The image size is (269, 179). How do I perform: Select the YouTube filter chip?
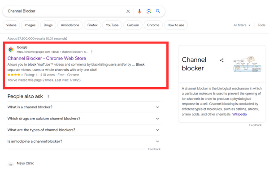pyautogui.click(x=112, y=25)
